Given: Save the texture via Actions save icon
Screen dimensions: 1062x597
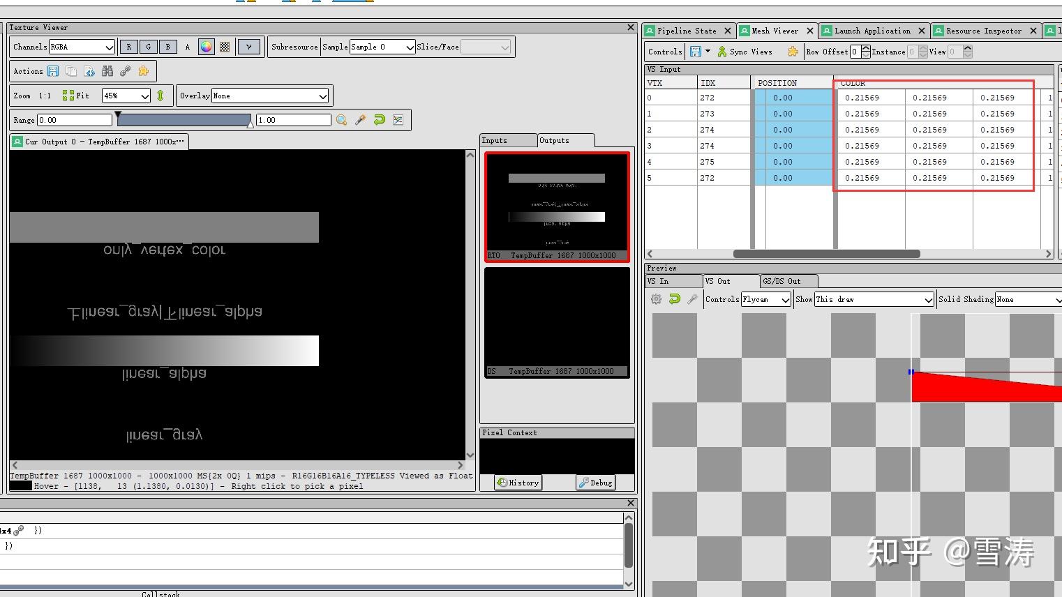Looking at the screenshot, I should tap(53, 71).
